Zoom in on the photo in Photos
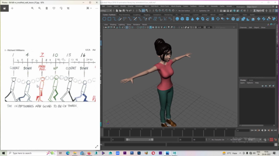Viewport: 279px width, 156px height. click(32, 8)
